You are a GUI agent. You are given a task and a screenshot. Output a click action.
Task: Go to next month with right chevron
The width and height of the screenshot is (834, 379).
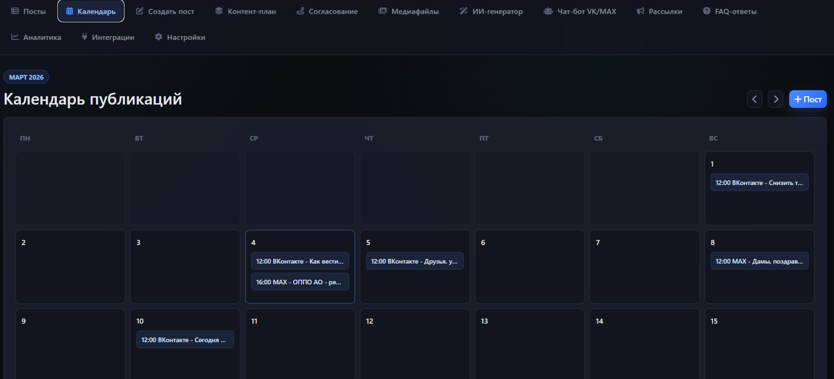(x=776, y=99)
